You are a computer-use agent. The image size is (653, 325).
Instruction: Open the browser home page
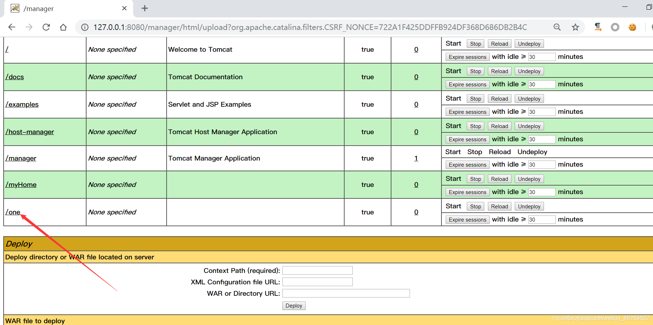63,27
